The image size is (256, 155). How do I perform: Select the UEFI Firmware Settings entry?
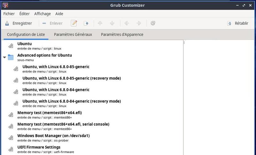pyautogui.click(x=39, y=147)
